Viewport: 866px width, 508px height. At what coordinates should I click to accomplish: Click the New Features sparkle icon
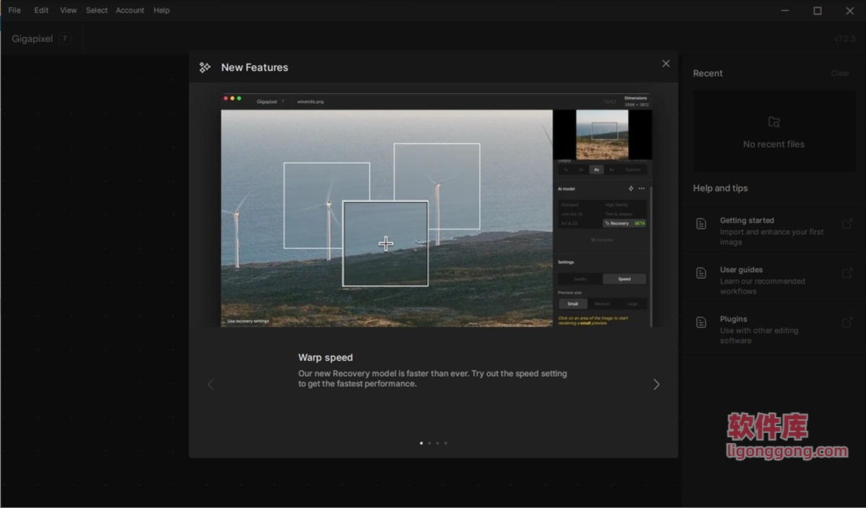pos(205,67)
